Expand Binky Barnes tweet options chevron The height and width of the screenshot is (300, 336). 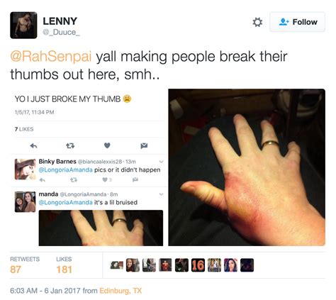(x=162, y=162)
